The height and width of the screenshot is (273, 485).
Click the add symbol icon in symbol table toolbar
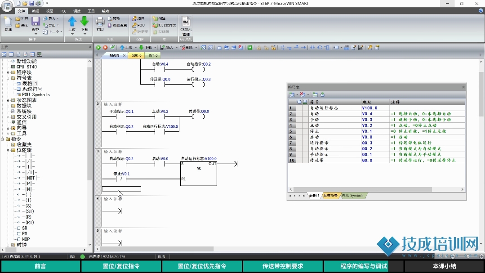(292, 95)
